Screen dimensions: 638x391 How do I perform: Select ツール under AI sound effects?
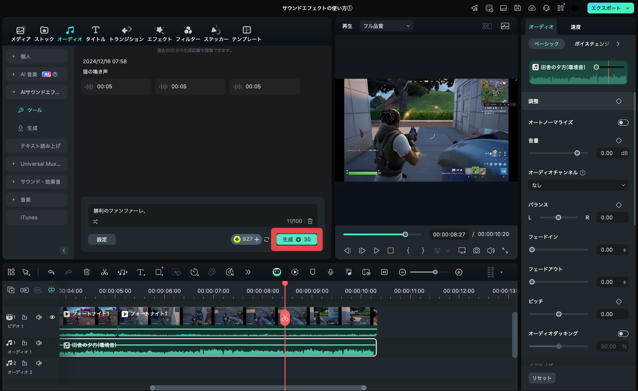click(30, 110)
